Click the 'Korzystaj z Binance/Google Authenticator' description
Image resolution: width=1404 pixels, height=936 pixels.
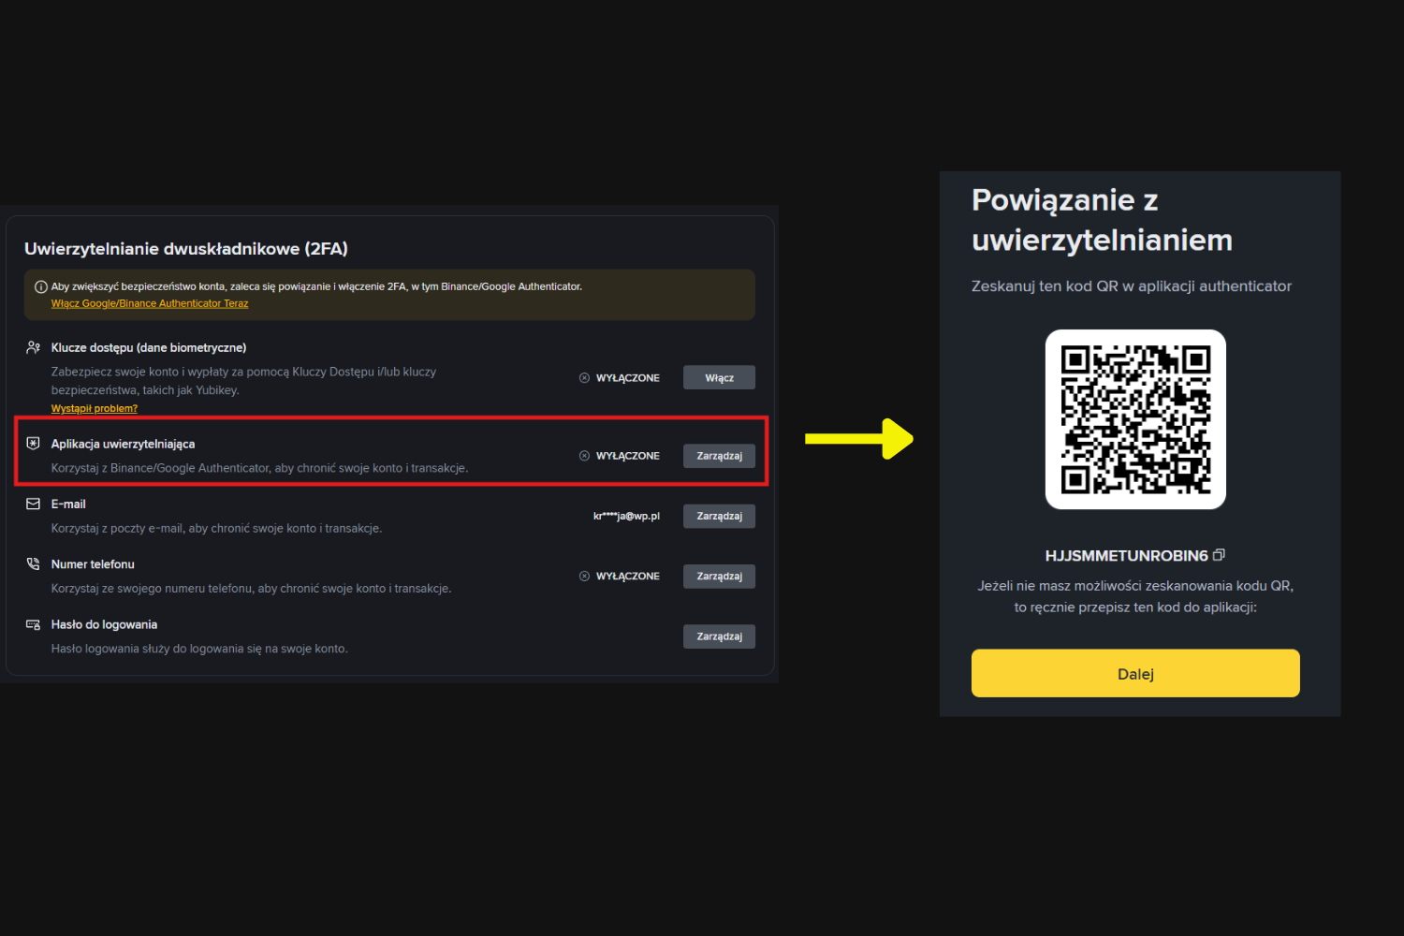(259, 468)
